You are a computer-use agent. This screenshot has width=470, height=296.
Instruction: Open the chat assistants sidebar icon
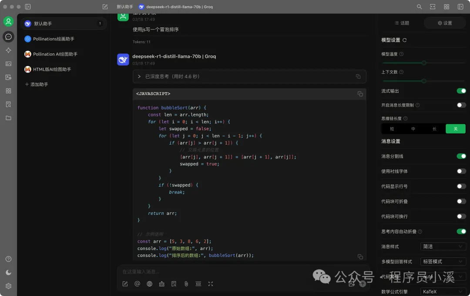coord(8,37)
